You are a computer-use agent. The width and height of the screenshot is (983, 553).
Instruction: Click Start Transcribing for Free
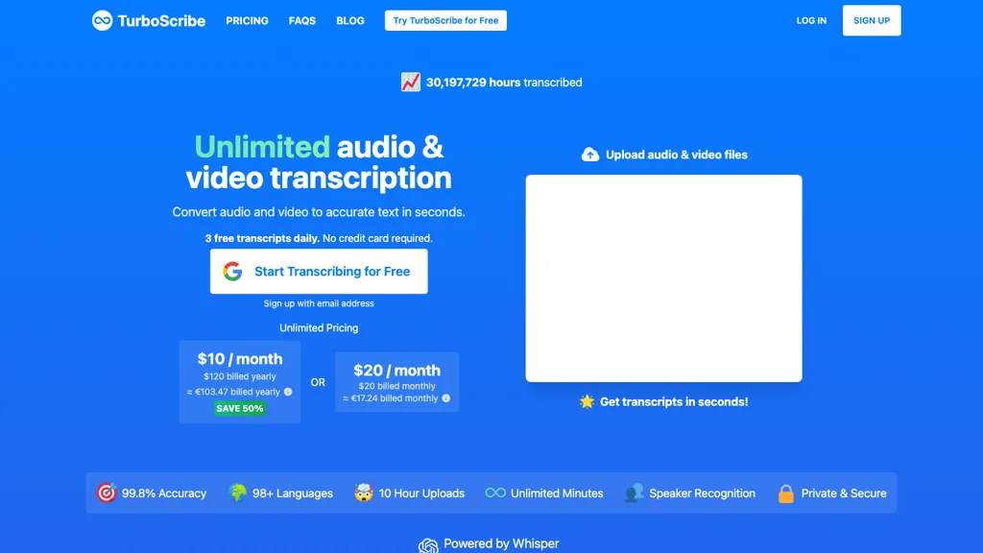[x=319, y=271]
